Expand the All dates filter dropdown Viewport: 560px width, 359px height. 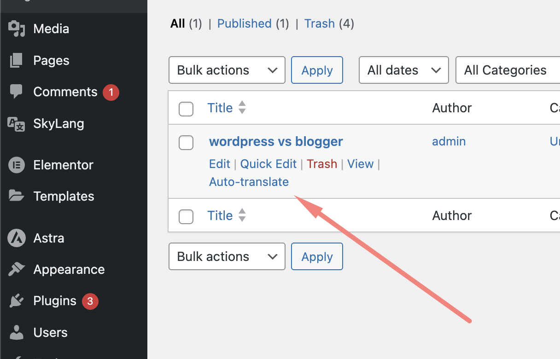[403, 70]
